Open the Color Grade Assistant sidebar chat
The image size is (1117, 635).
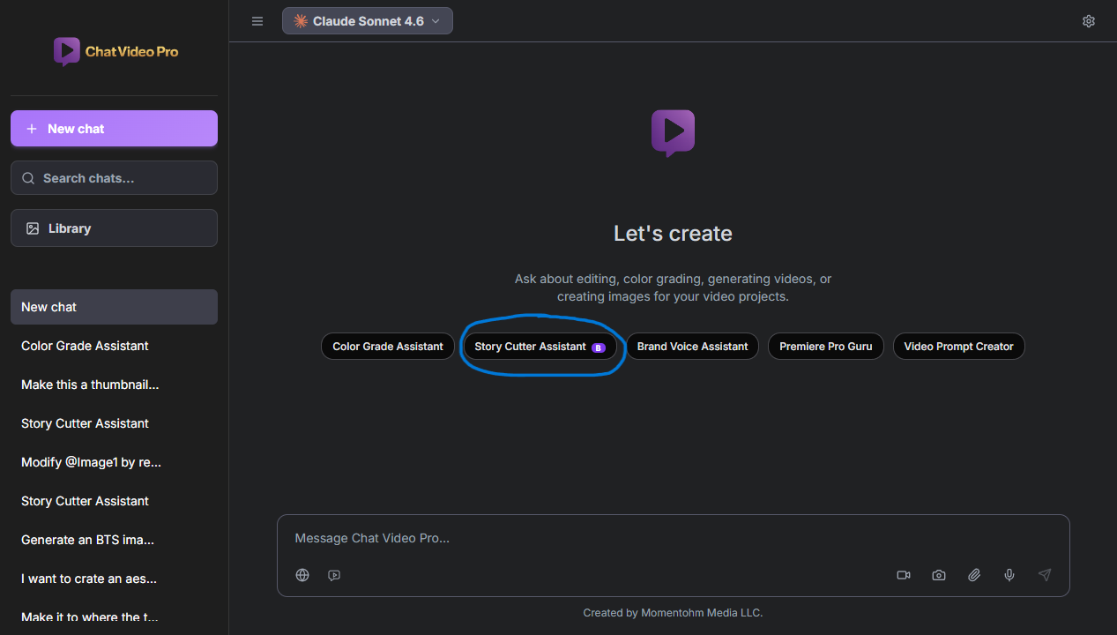(x=114, y=346)
